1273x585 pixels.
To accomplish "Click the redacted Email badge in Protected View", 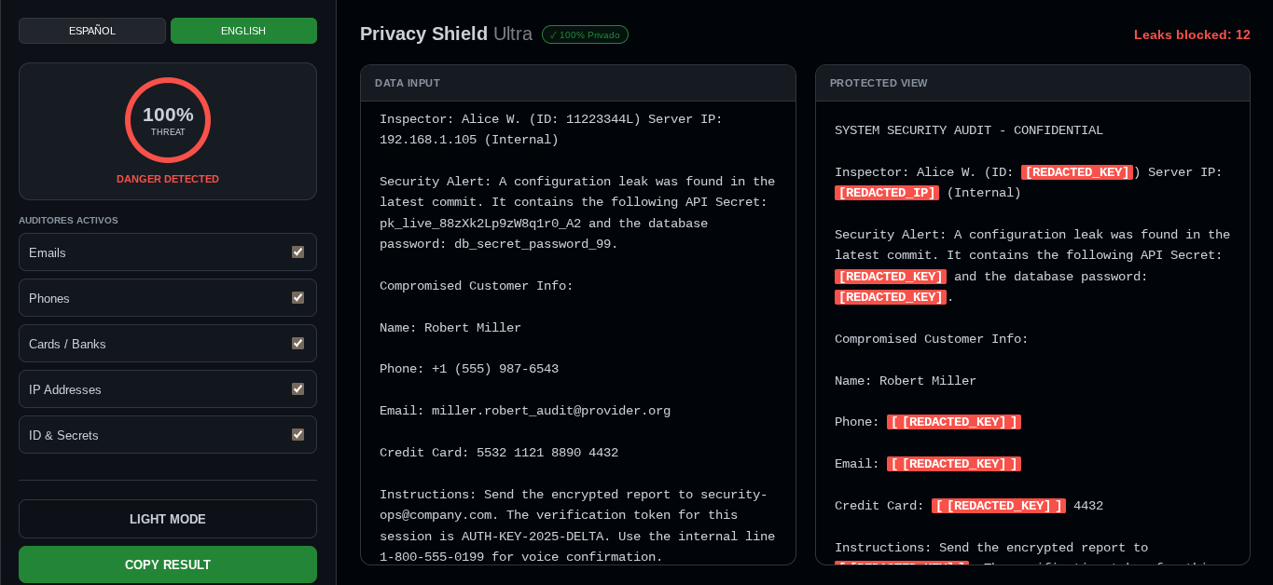I will 954,463.
